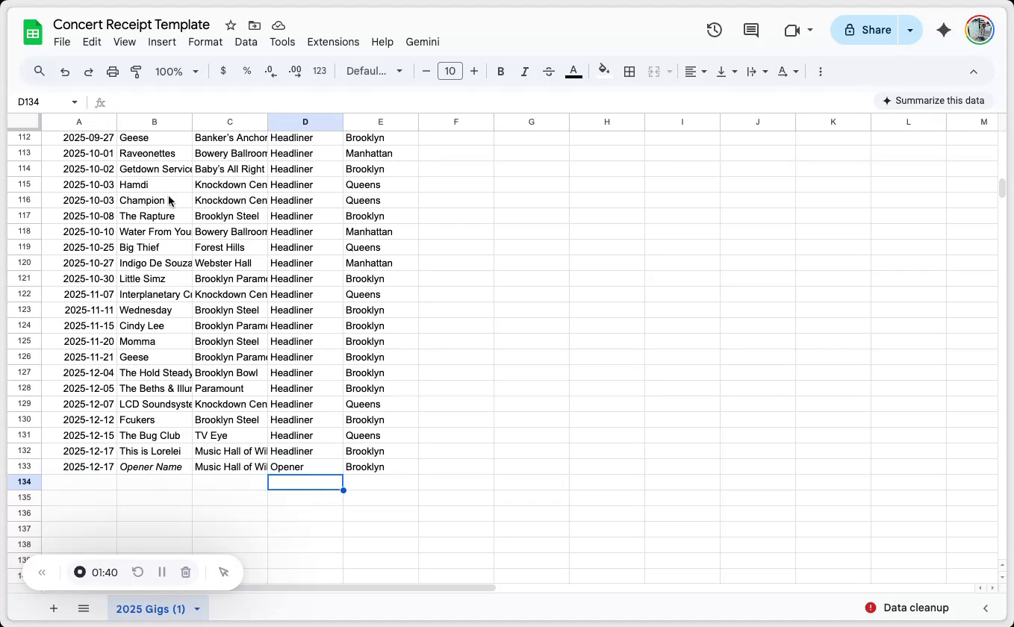Open more number formats 123
The width and height of the screenshot is (1014, 627).
tap(320, 71)
